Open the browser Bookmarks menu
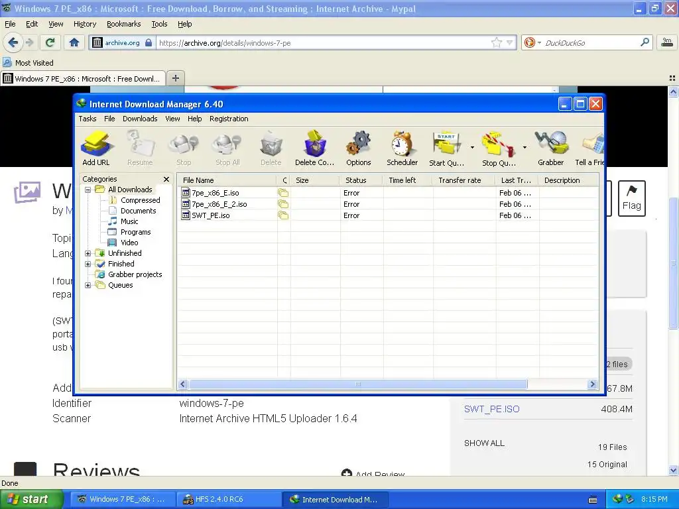The image size is (679, 509). click(124, 25)
